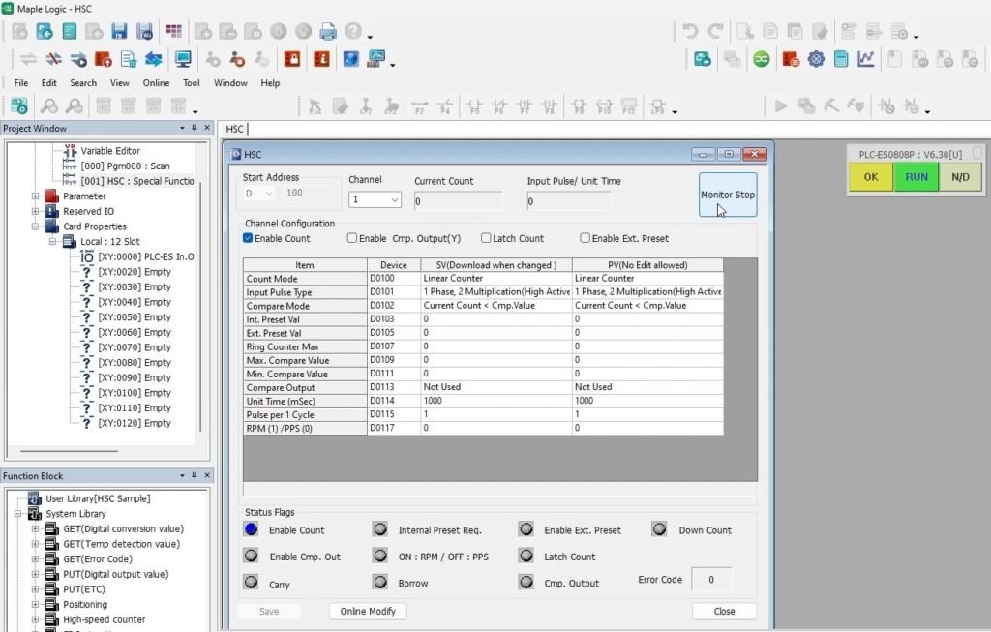Collapse the Card Properties tree node
The height and width of the screenshot is (632, 991).
tap(36, 226)
